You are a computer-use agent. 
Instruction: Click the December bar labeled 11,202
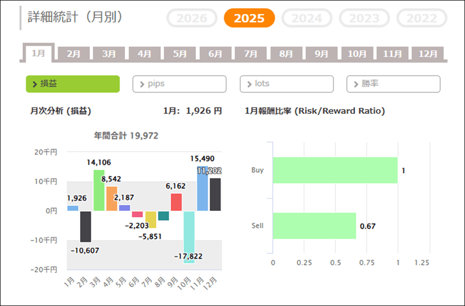(215, 194)
